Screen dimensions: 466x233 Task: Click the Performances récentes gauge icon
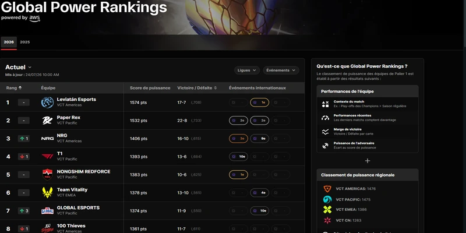[x=325, y=118]
